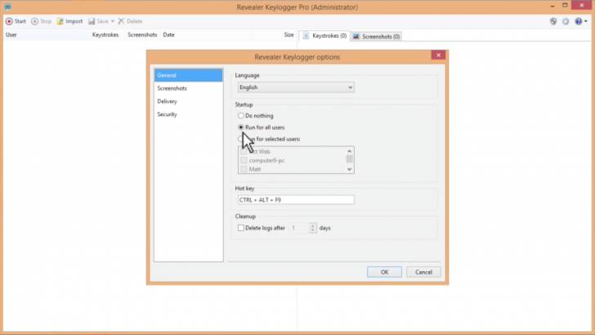Image resolution: width=595 pixels, height=335 pixels.
Task: Save logs using the Save toolbar button
Action: (99, 21)
